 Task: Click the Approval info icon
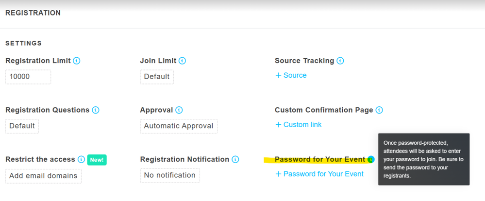179,110
